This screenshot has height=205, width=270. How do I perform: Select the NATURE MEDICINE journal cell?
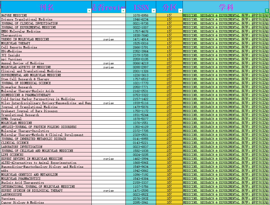(46, 15)
